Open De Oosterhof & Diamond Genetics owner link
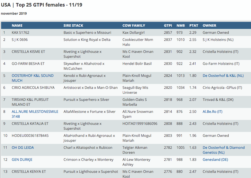The image size is (251, 178). 223,148
